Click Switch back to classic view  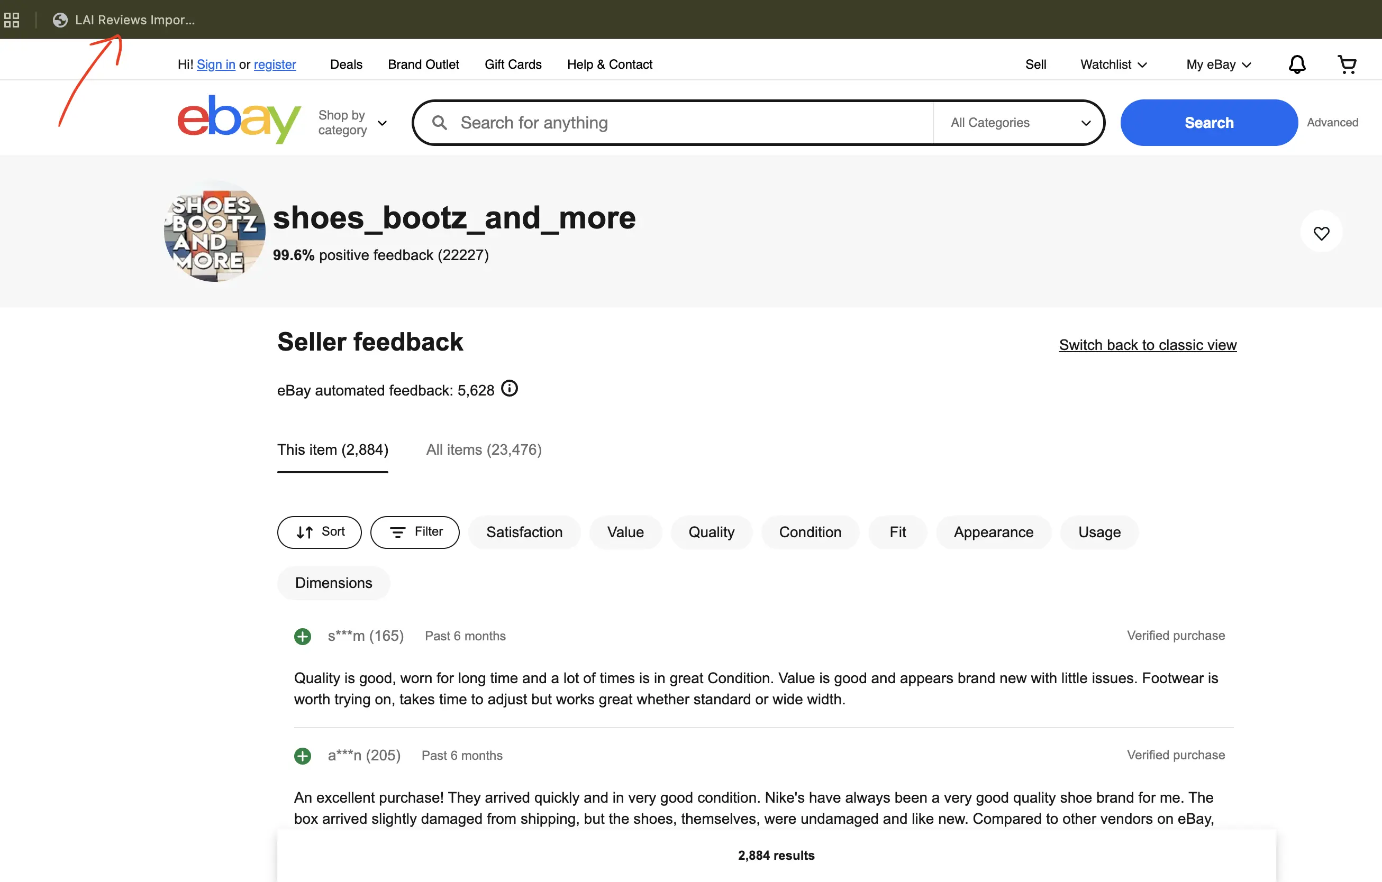tap(1147, 345)
